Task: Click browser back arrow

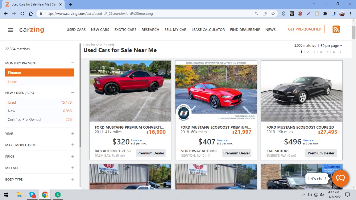Action: (x=6, y=13)
